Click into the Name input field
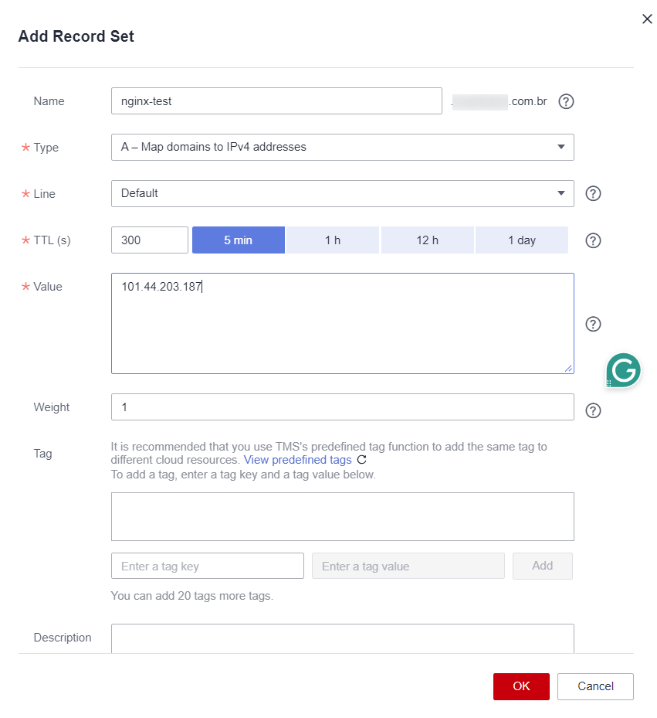 (276, 100)
